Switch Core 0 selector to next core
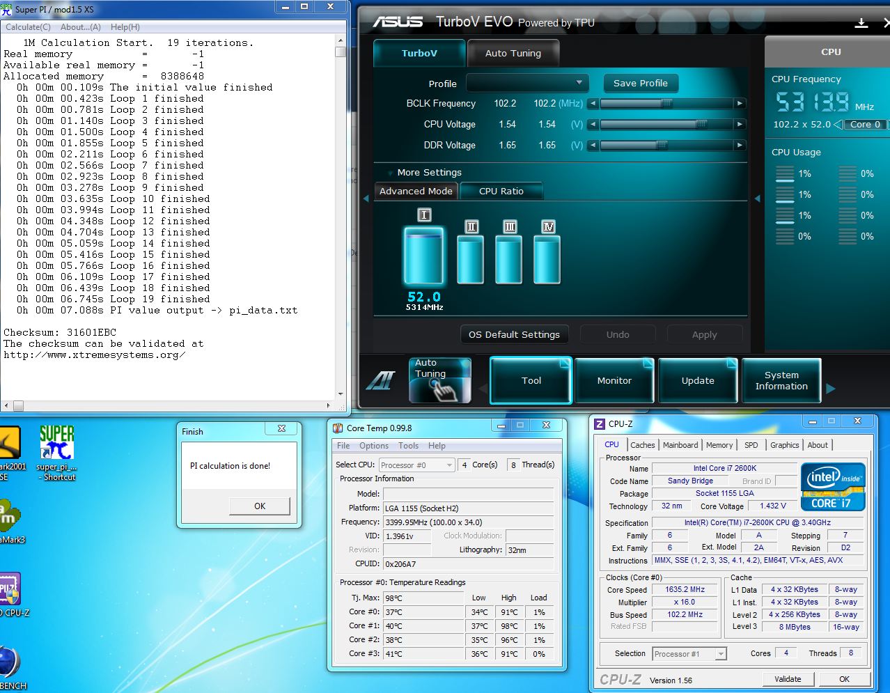 888,125
